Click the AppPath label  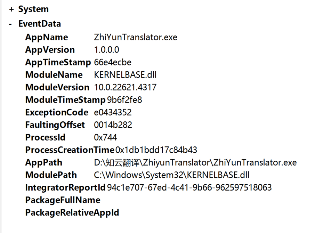(44, 162)
